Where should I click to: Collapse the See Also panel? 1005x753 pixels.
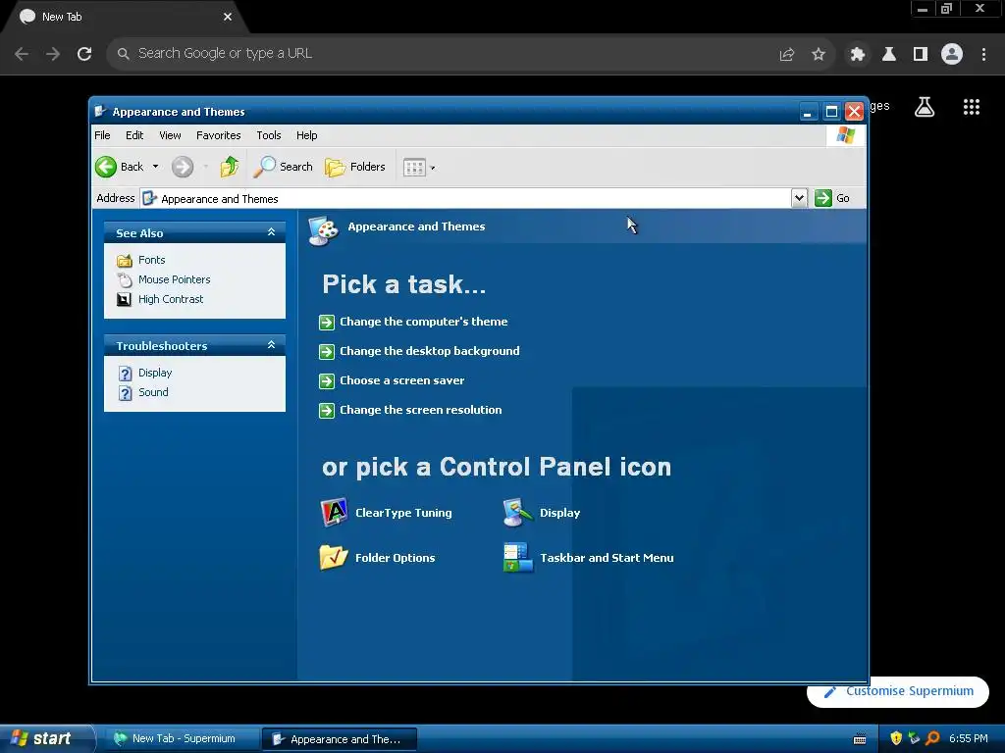pyautogui.click(x=271, y=232)
